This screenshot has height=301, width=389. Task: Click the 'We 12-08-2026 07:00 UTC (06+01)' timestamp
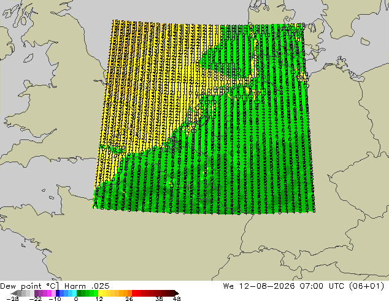(x=304, y=286)
